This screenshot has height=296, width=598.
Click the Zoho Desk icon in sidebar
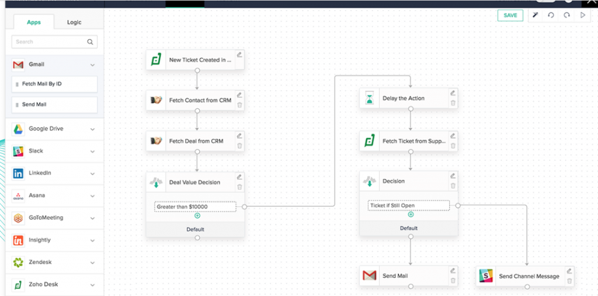pos(18,284)
